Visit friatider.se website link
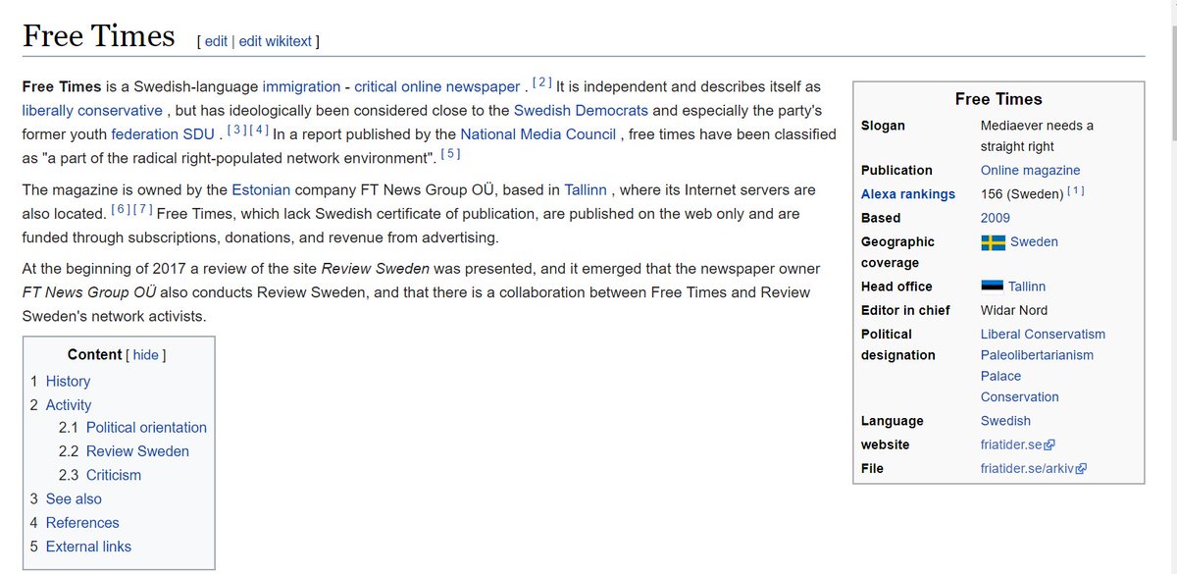Image resolution: width=1177 pixels, height=574 pixels. pos(1017,444)
